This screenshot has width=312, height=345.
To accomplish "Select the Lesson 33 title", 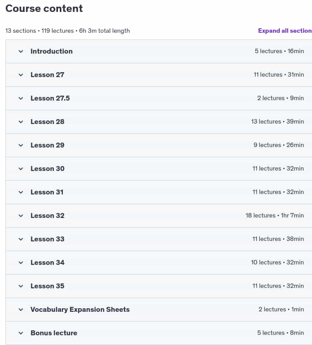I will [x=47, y=239].
